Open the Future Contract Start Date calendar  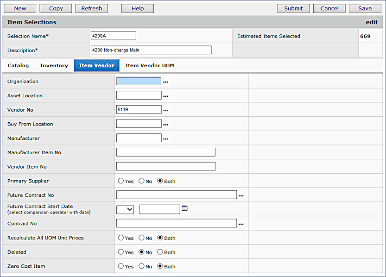pyautogui.click(x=184, y=209)
